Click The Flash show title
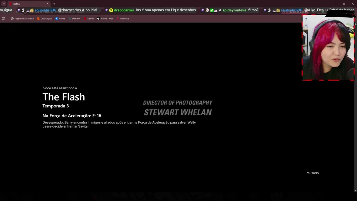The width and height of the screenshot is (357, 201). 64,97
